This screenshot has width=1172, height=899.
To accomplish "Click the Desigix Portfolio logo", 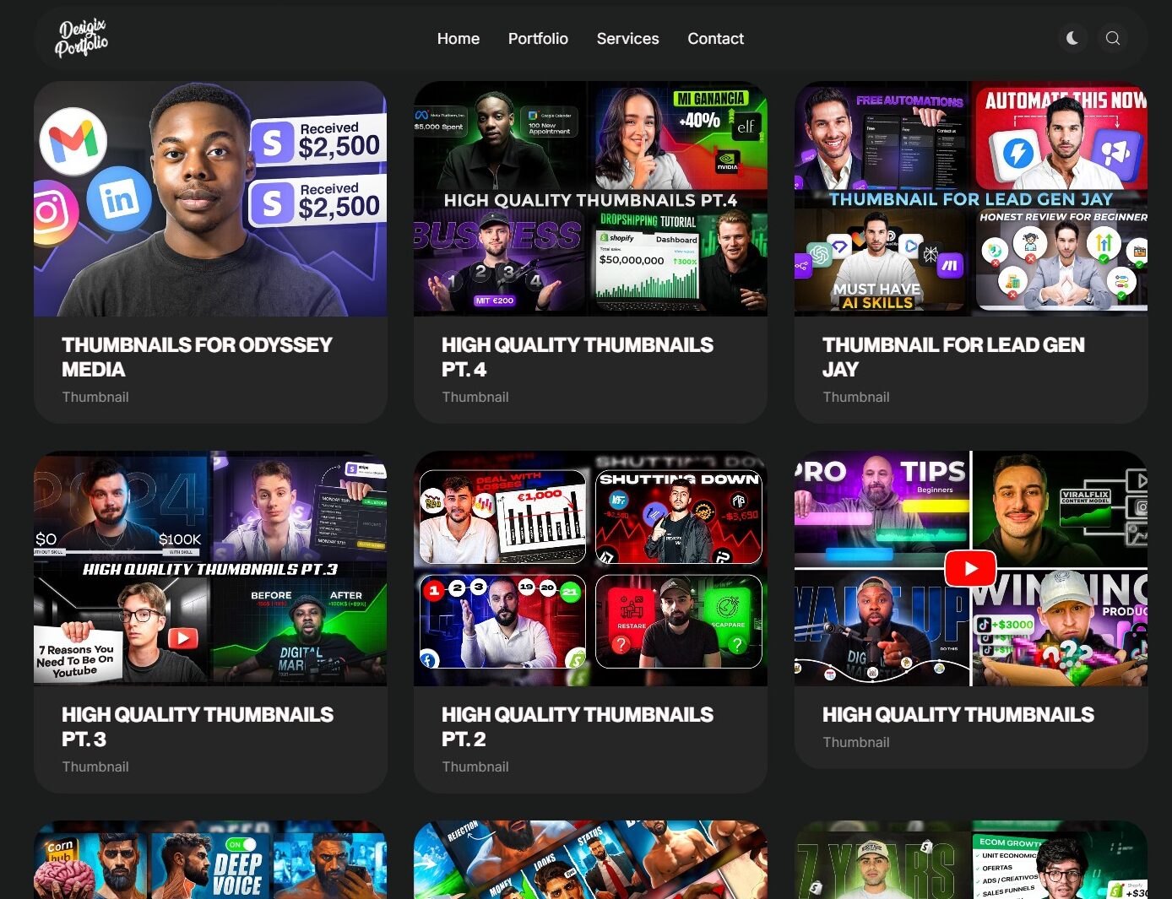I will (82, 38).
